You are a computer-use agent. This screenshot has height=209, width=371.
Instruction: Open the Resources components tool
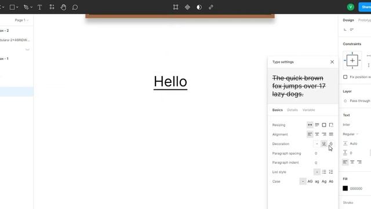click(52, 7)
